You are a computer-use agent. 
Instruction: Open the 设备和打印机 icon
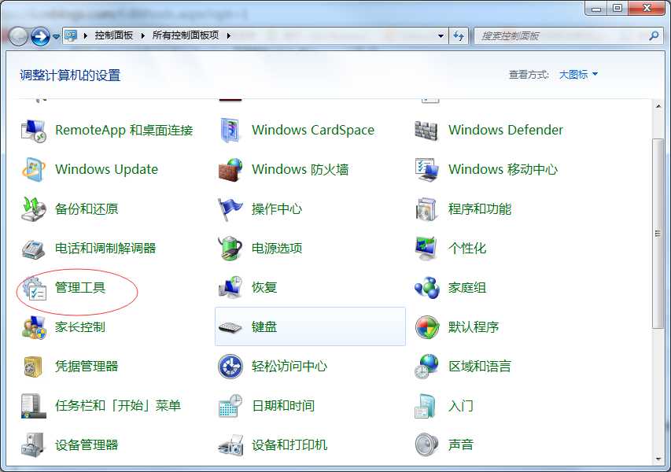(x=230, y=445)
